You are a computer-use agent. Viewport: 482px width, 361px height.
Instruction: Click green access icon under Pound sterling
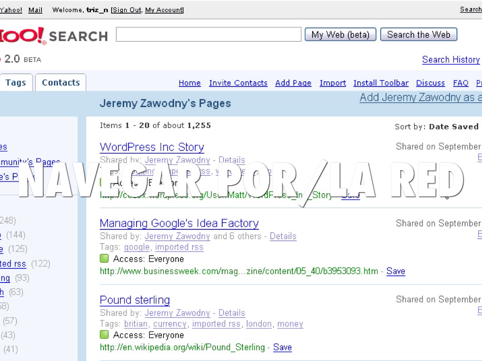(x=104, y=335)
